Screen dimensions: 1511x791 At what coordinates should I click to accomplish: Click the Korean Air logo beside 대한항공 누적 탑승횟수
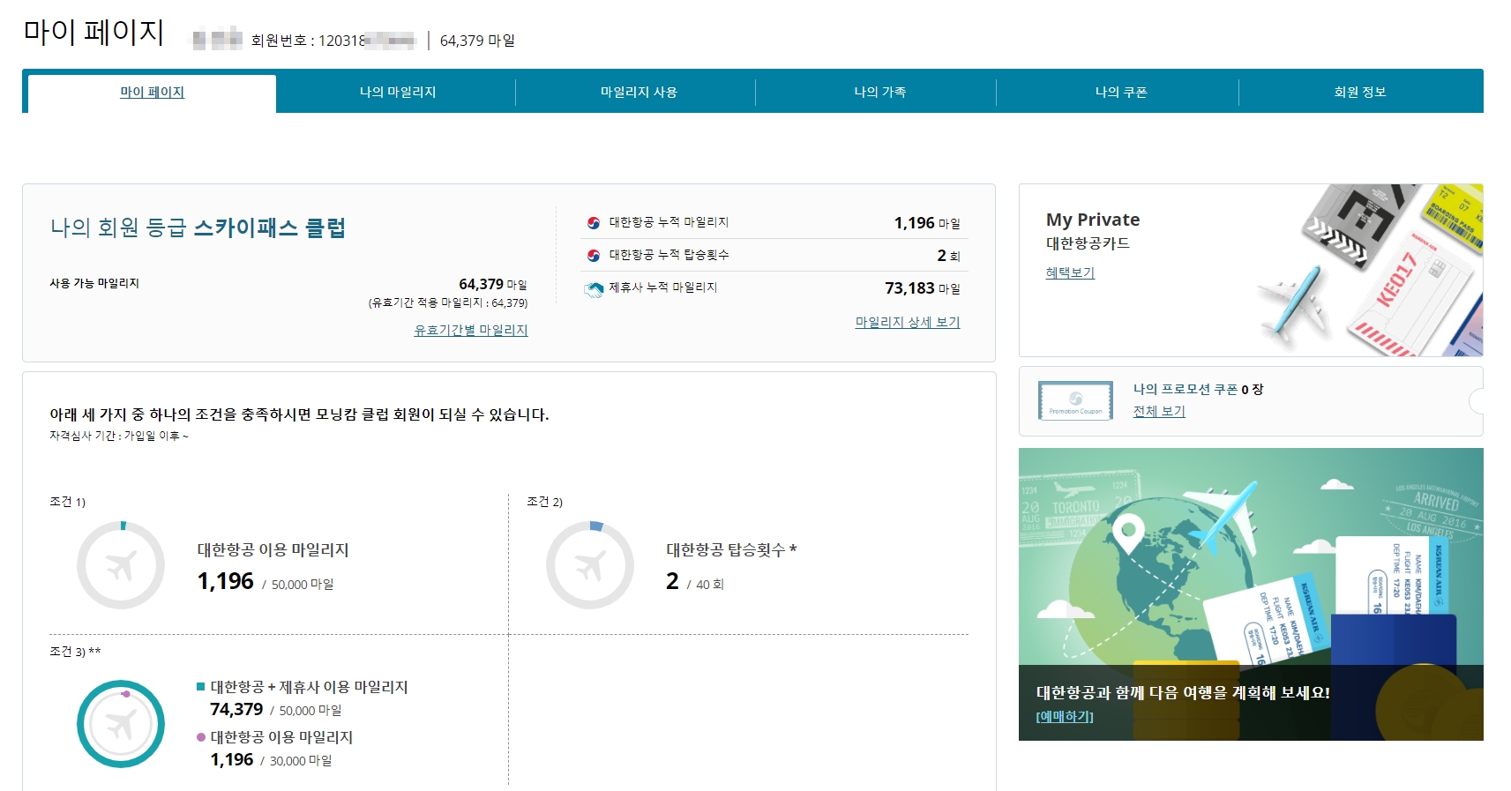[x=594, y=256]
